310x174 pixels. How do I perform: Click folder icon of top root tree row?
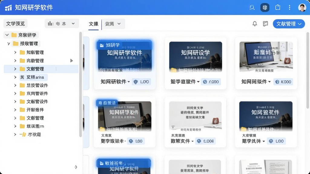pos(14,35)
